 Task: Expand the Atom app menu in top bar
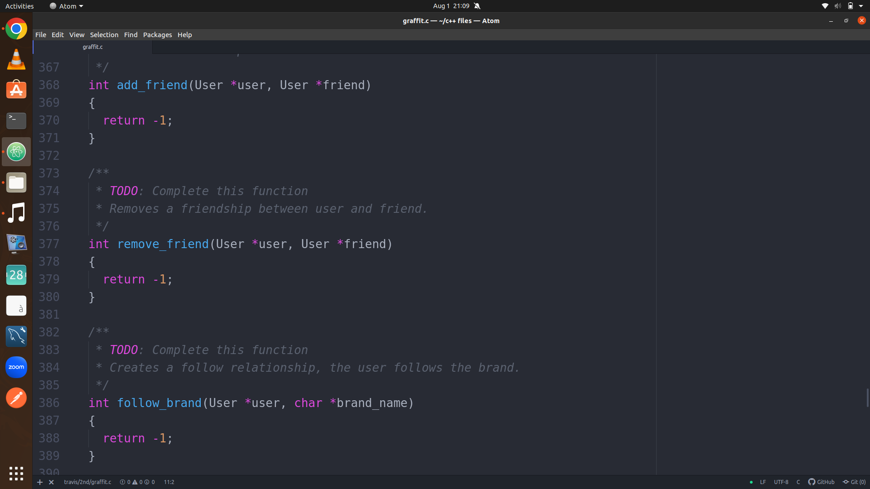point(67,6)
